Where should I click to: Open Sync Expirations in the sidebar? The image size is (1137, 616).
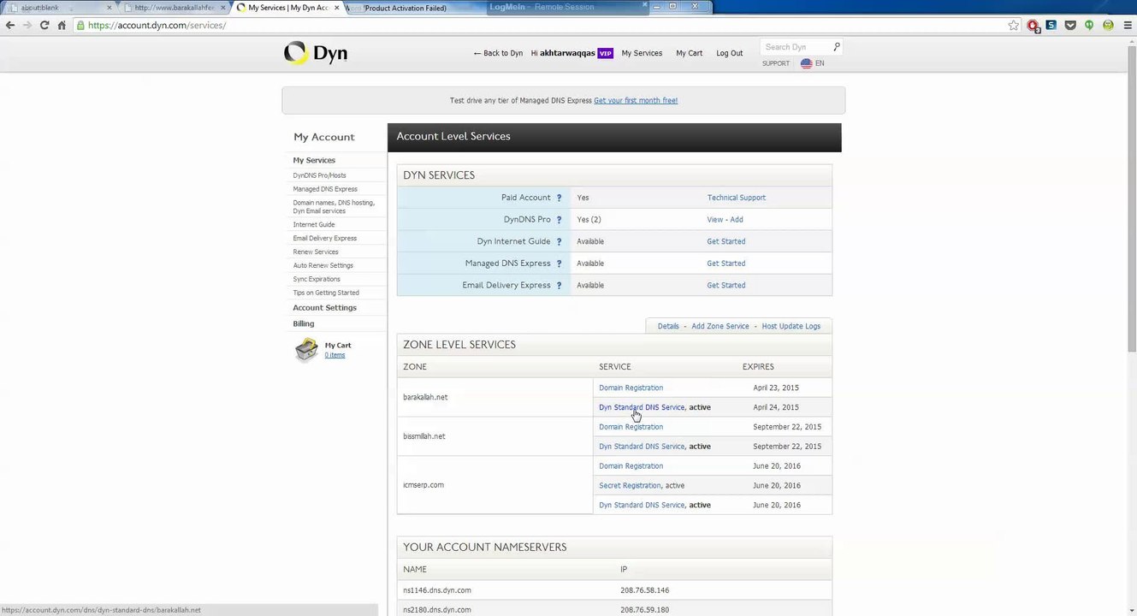[317, 280]
